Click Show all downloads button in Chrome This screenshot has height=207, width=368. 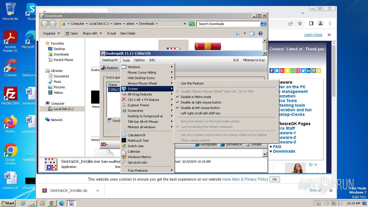(x=315, y=190)
